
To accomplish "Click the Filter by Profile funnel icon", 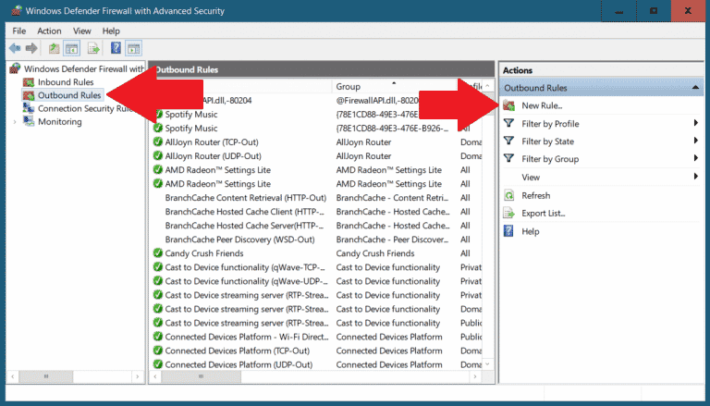I will [x=508, y=124].
